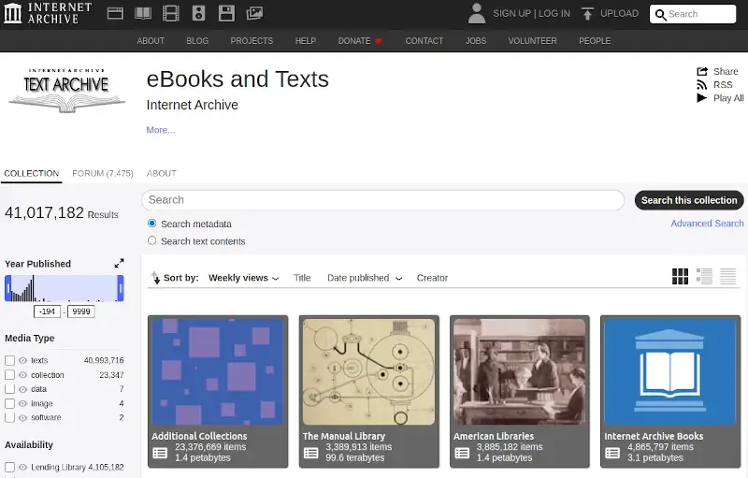Check the texts media type checkbox
The image size is (748, 478).
coord(9,361)
